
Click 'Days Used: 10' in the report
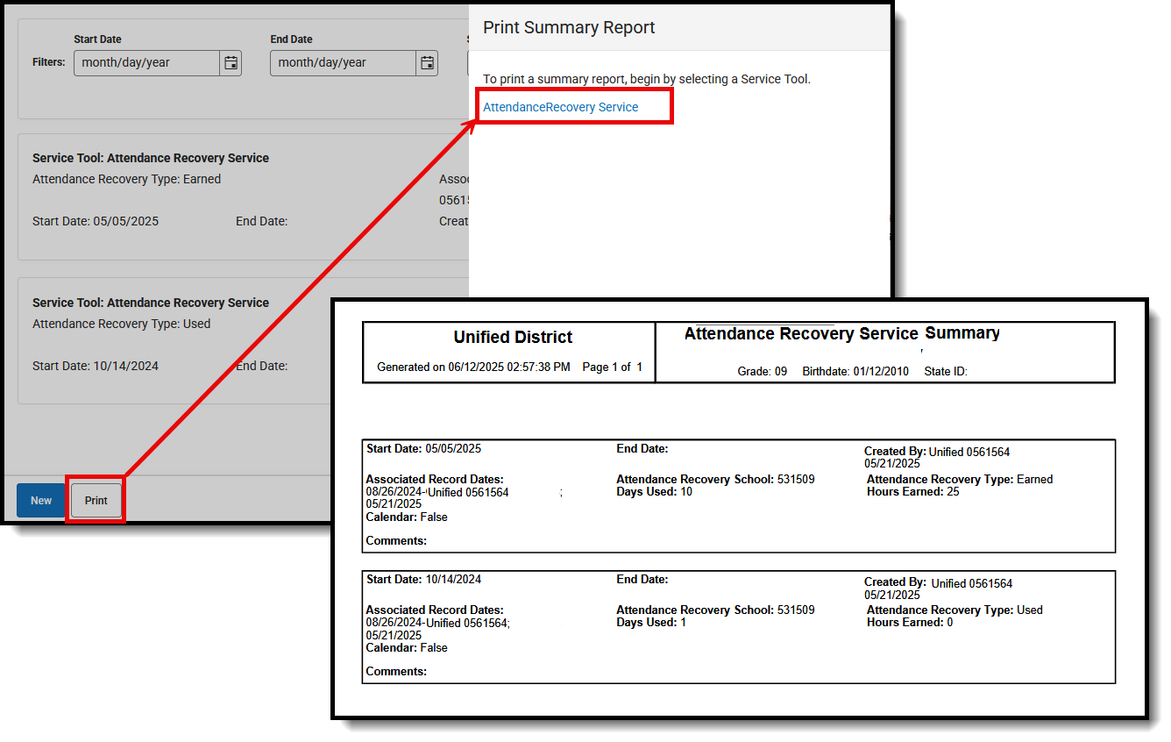tap(654, 492)
